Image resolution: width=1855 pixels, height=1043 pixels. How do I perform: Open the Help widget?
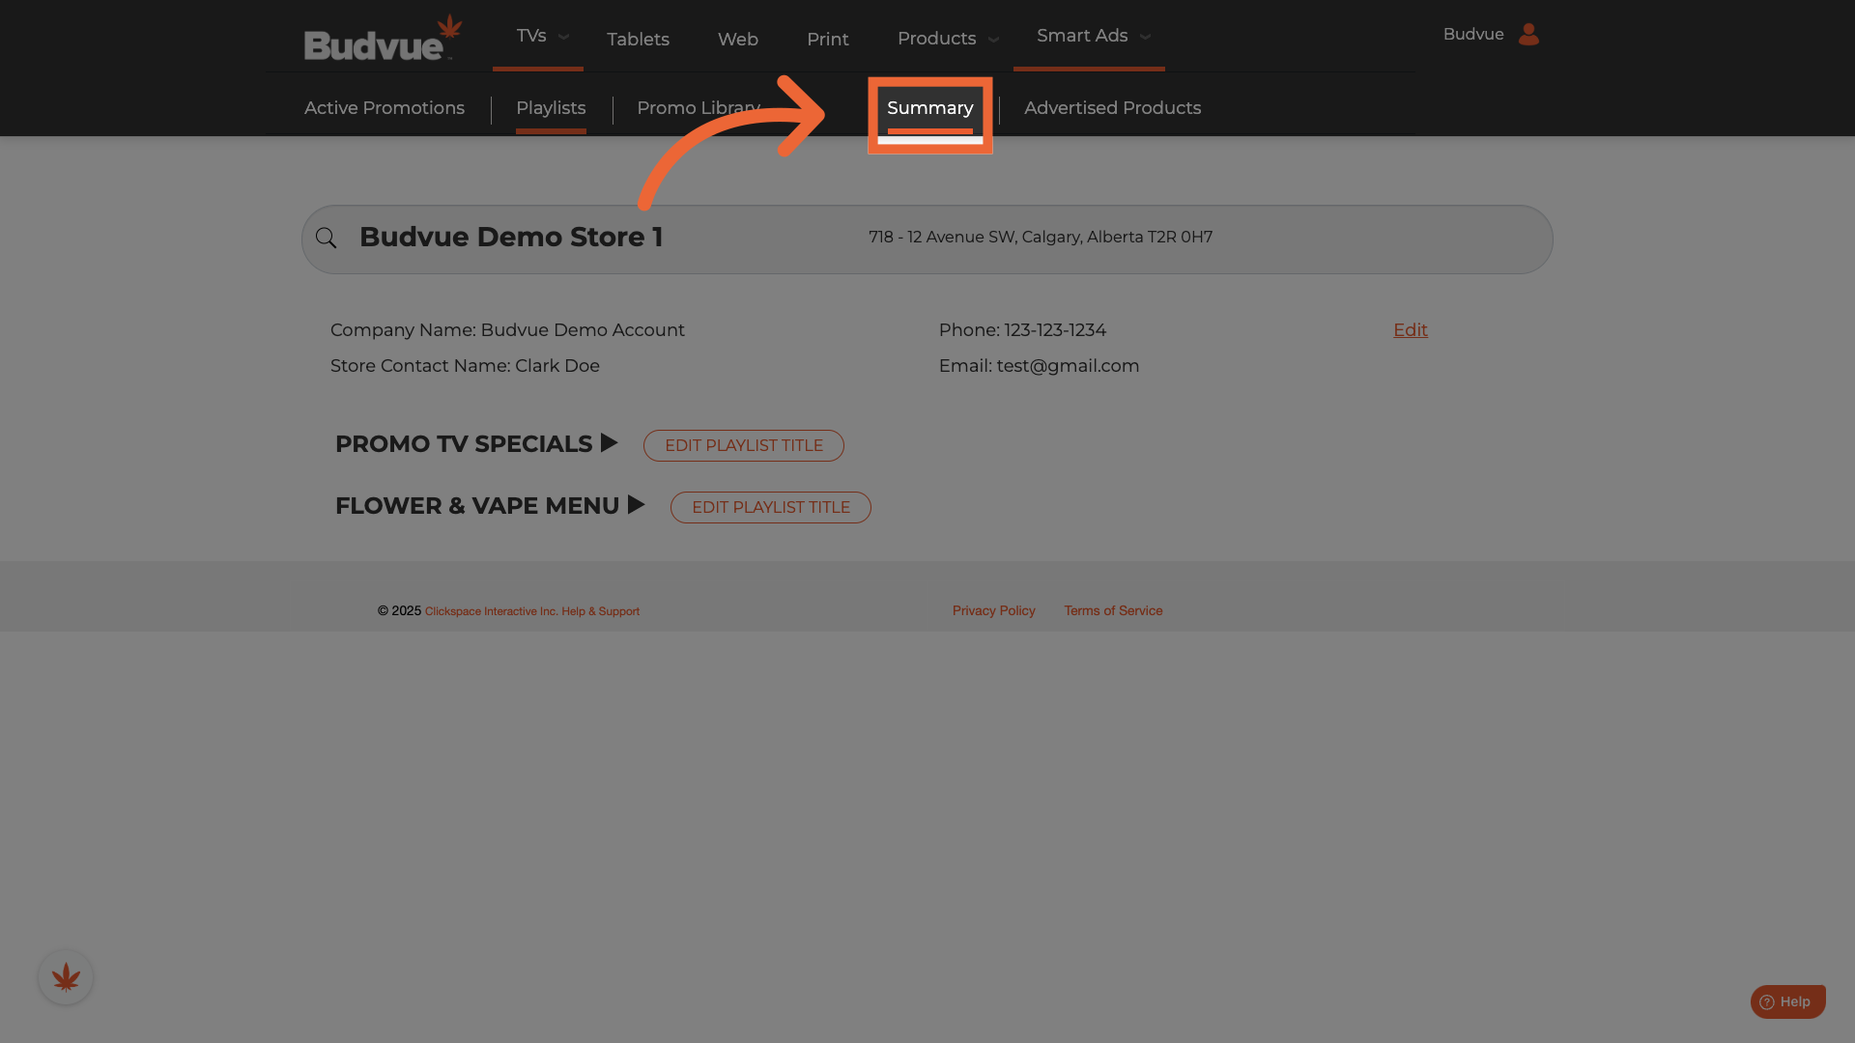[1787, 1001]
